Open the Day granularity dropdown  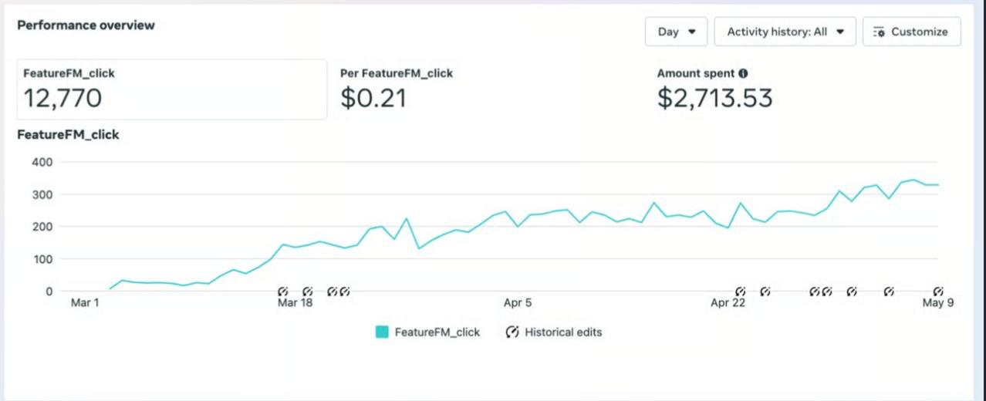click(677, 32)
